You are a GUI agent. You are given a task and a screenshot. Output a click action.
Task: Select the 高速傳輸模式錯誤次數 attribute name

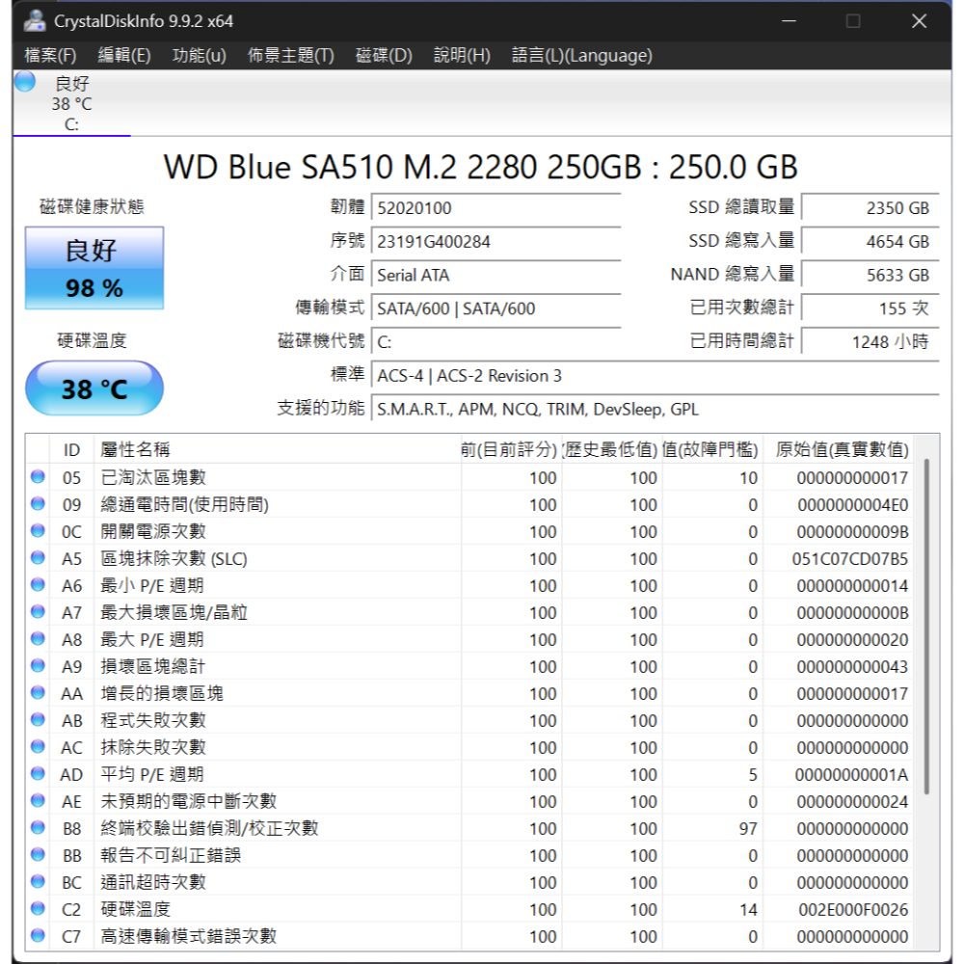(189, 936)
